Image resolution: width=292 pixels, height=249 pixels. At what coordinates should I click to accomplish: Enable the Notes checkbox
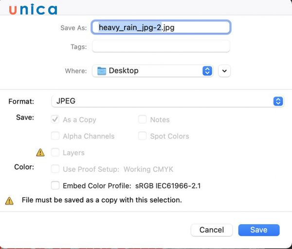(142, 120)
